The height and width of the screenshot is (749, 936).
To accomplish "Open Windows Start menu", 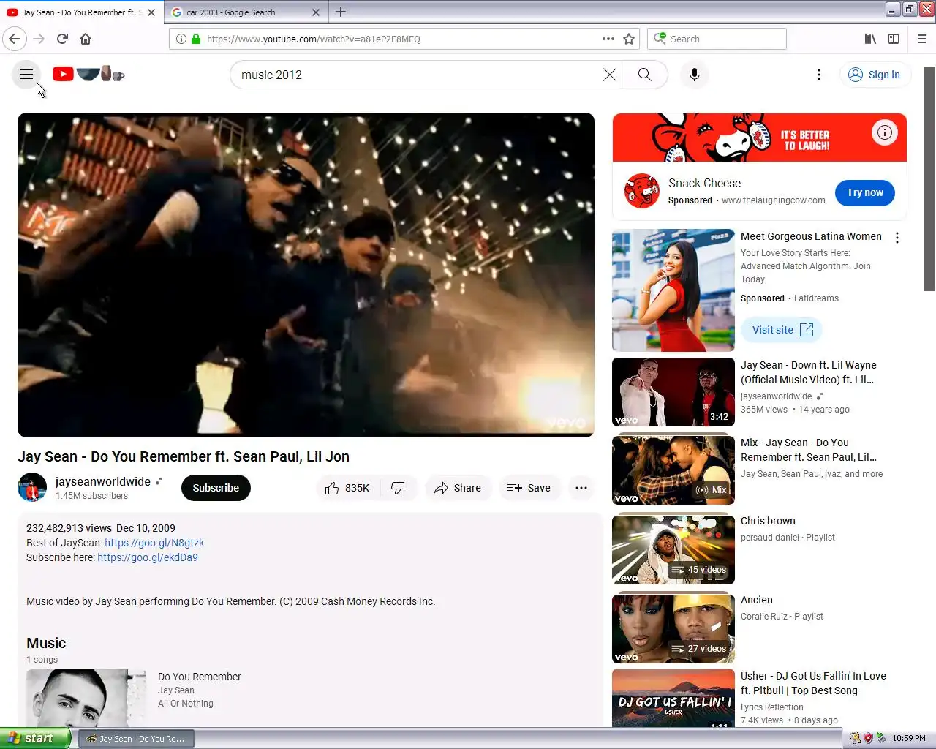I will [35, 738].
